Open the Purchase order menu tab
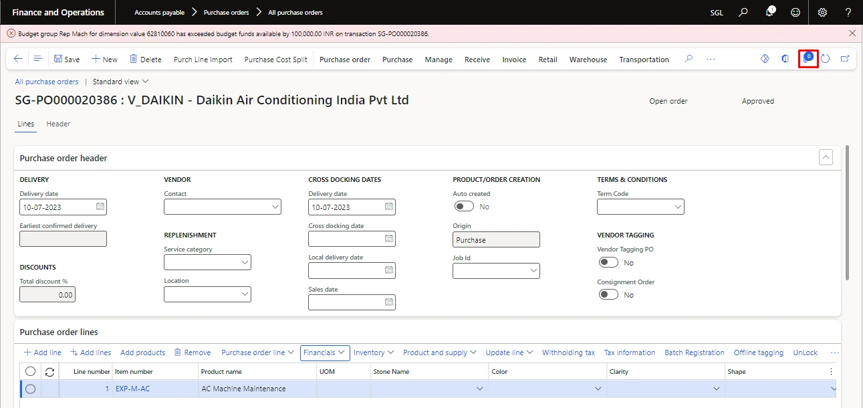The height and width of the screenshot is (408, 863). (x=345, y=60)
